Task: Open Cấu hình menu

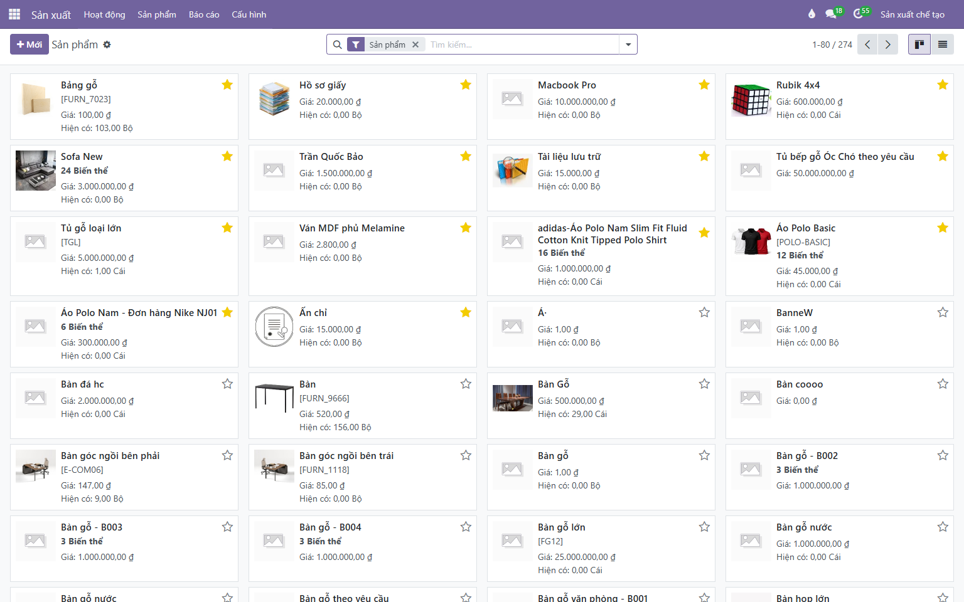Action: click(249, 14)
